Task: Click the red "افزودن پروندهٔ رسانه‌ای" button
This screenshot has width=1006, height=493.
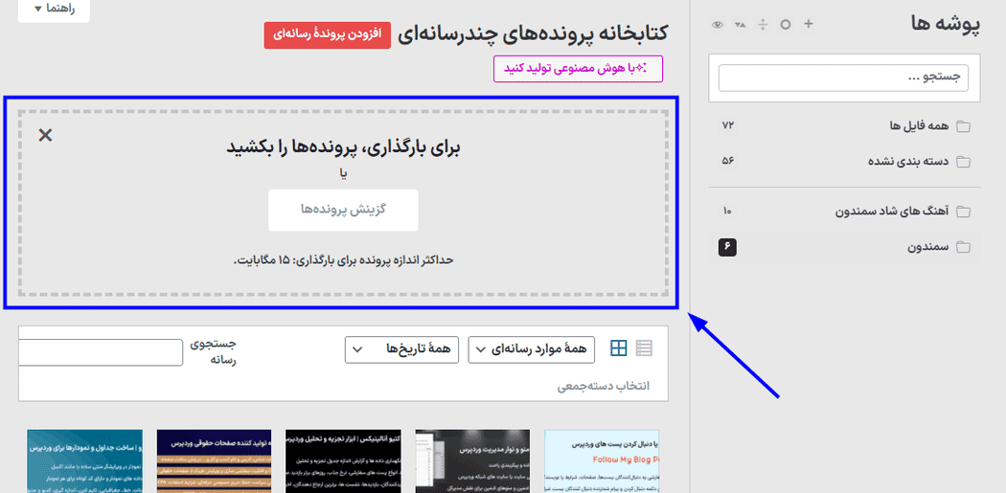Action: click(328, 34)
